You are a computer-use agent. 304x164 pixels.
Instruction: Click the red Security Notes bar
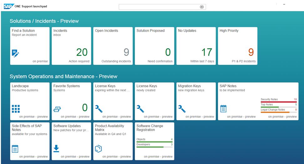coord(279,102)
